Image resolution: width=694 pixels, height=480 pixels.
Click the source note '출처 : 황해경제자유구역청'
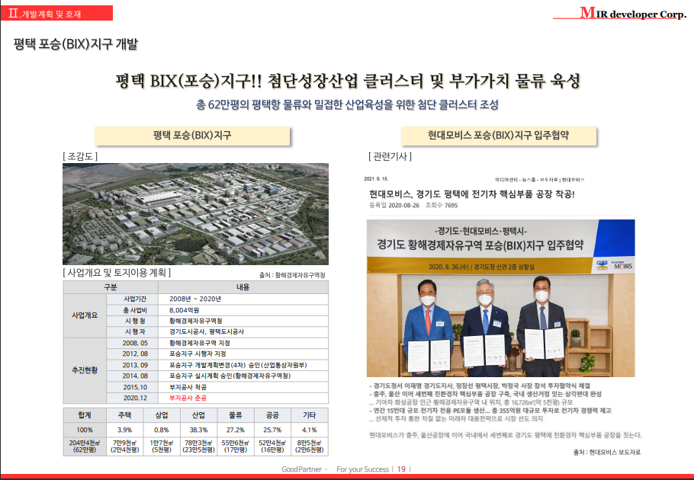point(292,275)
